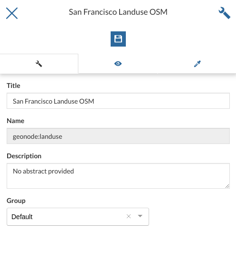
Task: Open the Group combo box showing Default
Action: coord(78,217)
